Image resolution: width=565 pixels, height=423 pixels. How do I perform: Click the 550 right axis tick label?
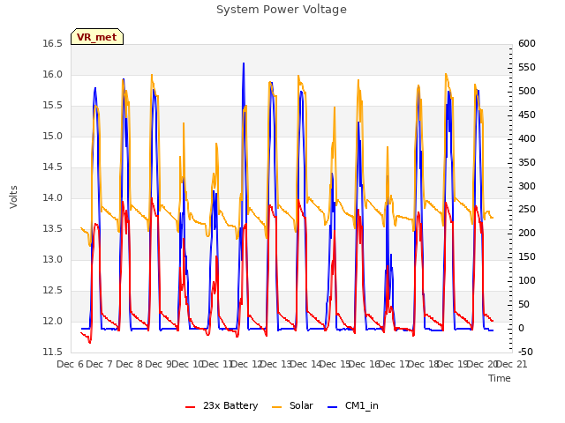(527, 67)
